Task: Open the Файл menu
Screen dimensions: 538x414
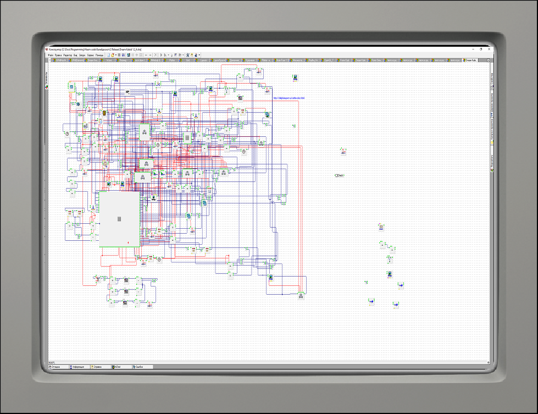Action: coord(52,55)
